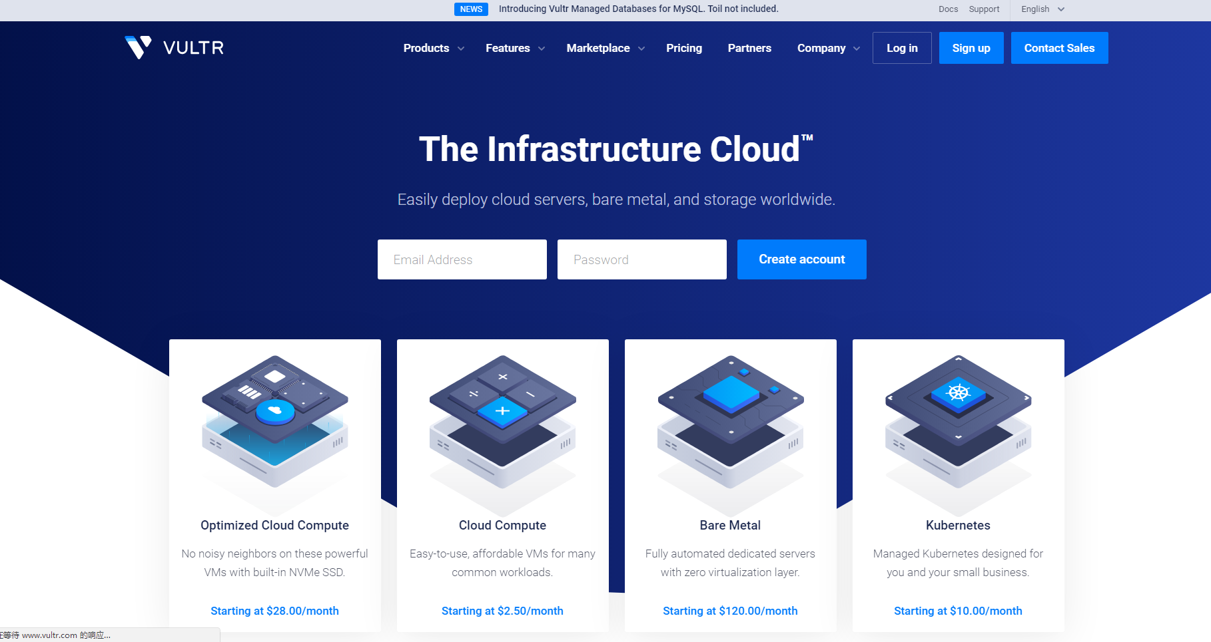Focus the Email Address field
1211x642 pixels.
tap(462, 259)
